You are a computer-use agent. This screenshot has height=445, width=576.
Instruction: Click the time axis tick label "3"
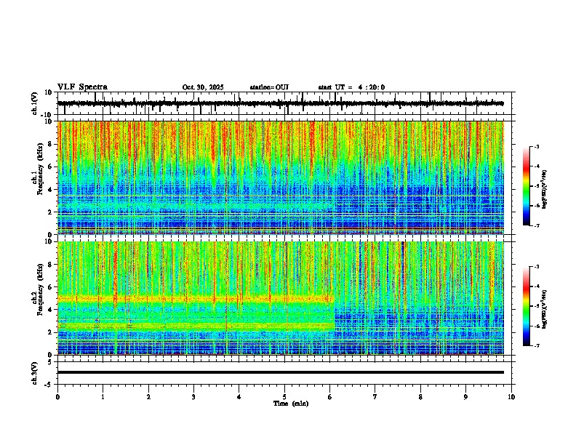[x=193, y=397]
